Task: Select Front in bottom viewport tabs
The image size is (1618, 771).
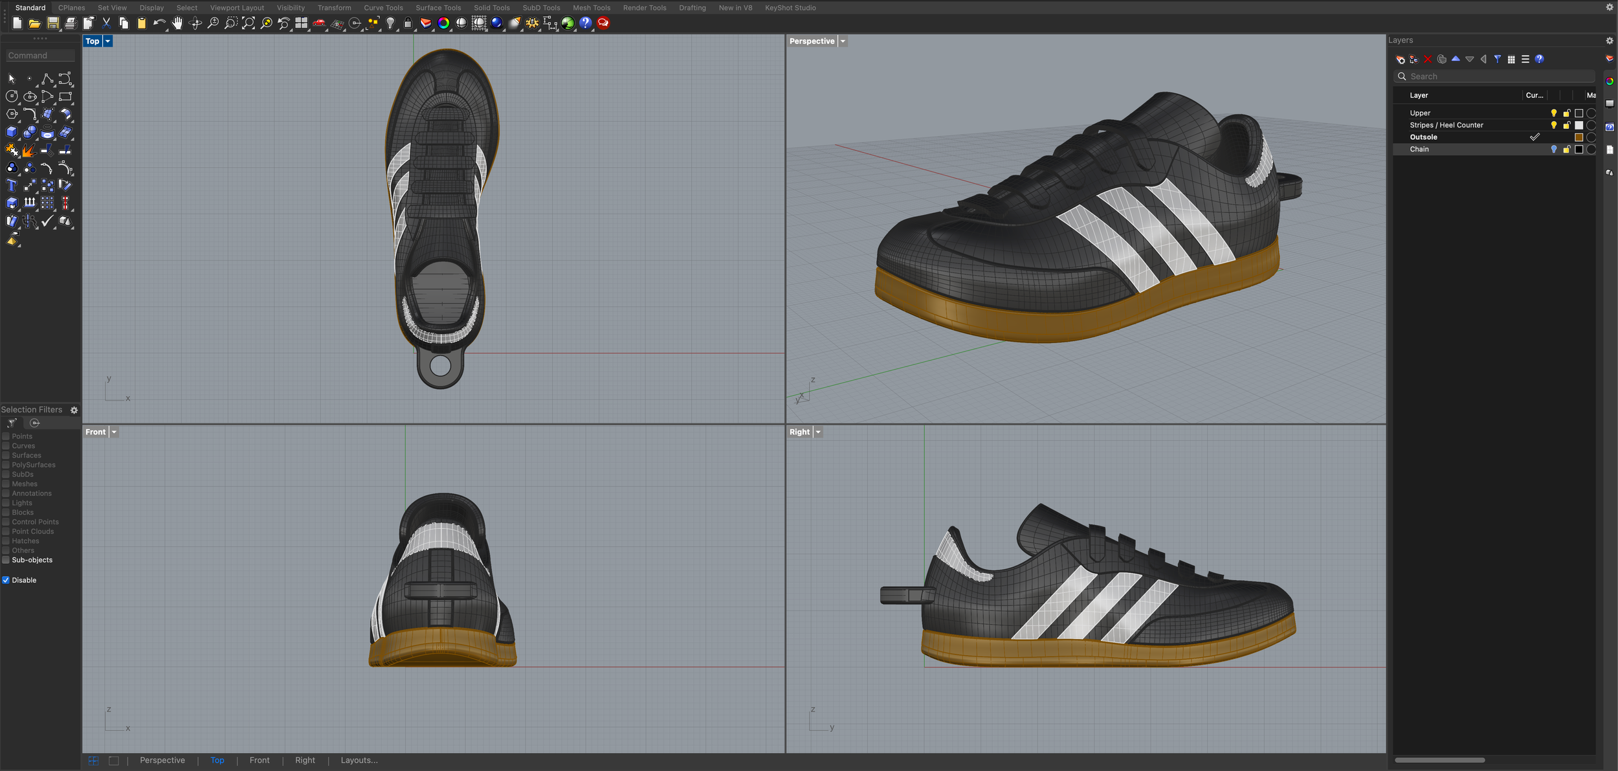Action: click(x=260, y=760)
